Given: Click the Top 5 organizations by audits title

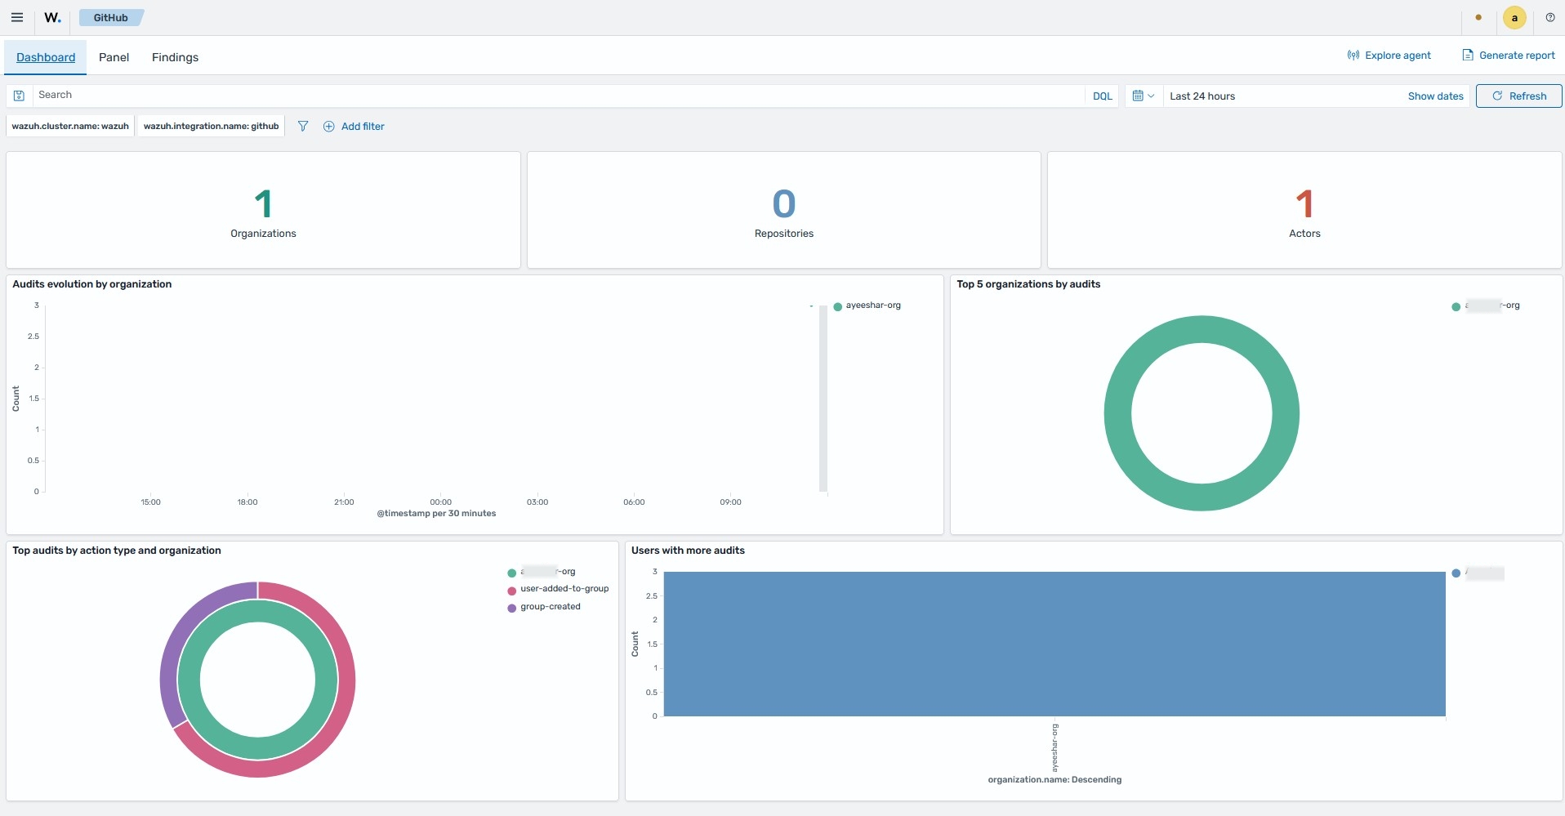Looking at the screenshot, I should click(1028, 284).
